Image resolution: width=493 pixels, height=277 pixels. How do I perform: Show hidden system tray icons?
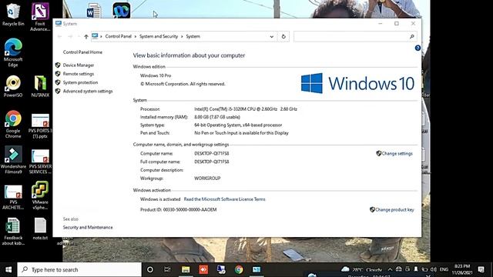[x=390, y=269]
